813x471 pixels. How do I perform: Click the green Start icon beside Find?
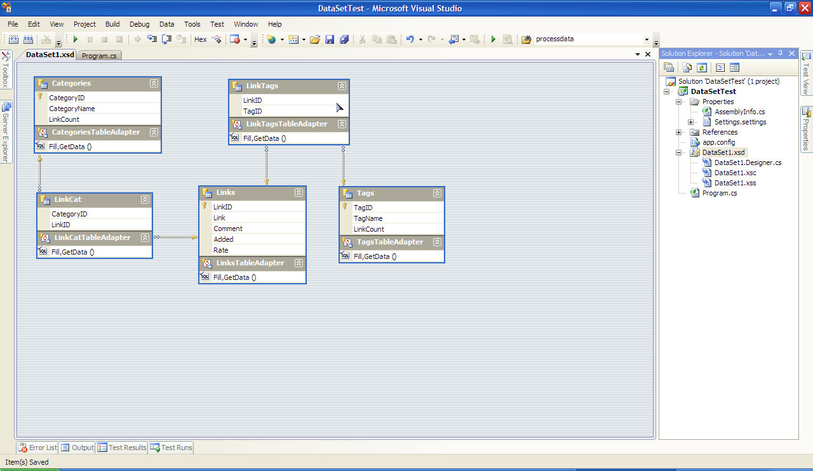coord(493,39)
